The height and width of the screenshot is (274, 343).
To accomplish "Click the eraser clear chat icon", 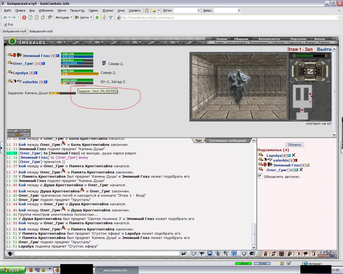I will tap(194, 253).
